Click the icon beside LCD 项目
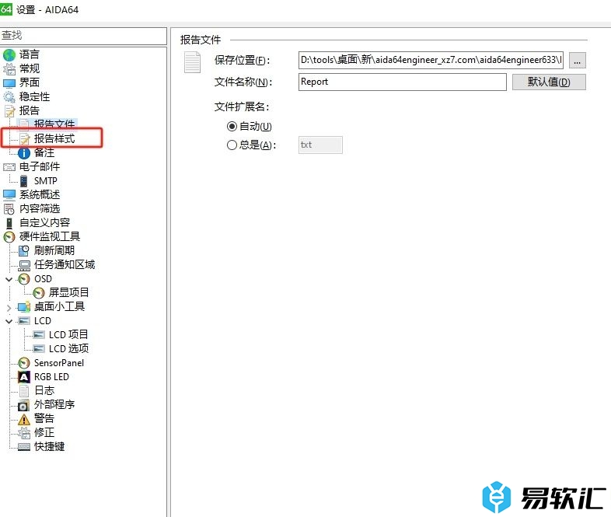The width and height of the screenshot is (611, 517). 39,334
